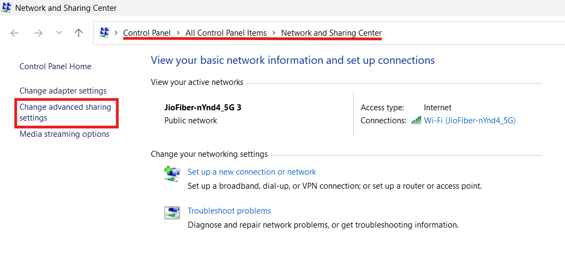Go up one level with the up arrow
Image resolution: width=565 pixels, height=279 pixels.
(79, 33)
